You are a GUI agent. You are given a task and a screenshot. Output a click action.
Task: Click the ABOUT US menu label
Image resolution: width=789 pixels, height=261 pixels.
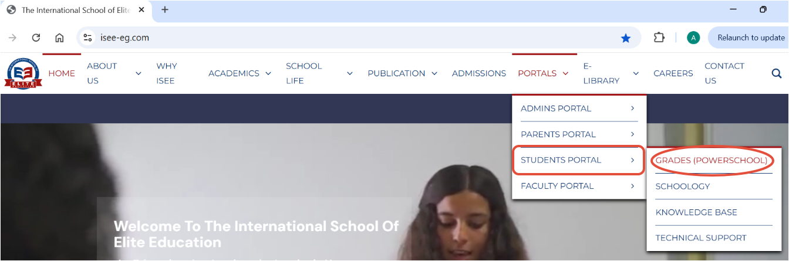[102, 73]
